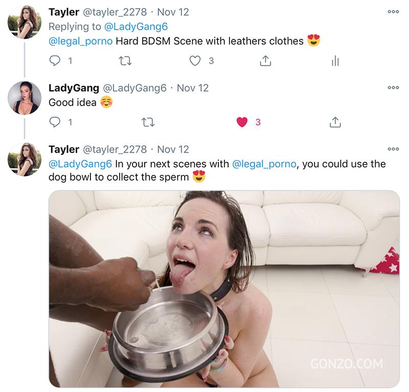Viewport: 409px width, 392px height.
Task: Unlike LadyGang's "Good idea" tweet
Action: click(242, 122)
